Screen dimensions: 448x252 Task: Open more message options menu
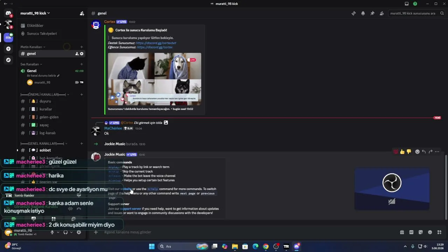437,152
